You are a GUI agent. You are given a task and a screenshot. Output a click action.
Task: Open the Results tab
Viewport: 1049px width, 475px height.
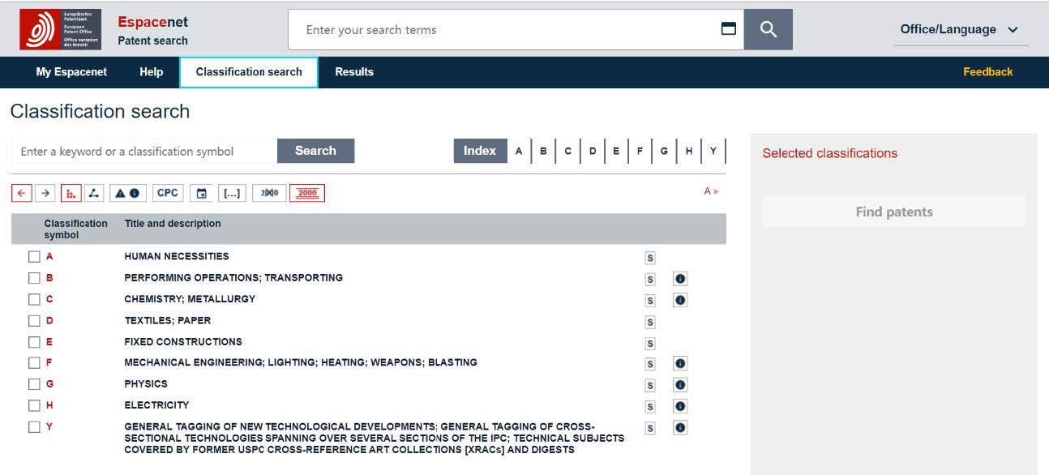(354, 72)
